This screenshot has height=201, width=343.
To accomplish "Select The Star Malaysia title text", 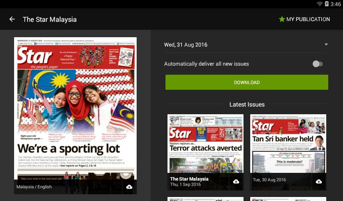I will pos(50,19).
